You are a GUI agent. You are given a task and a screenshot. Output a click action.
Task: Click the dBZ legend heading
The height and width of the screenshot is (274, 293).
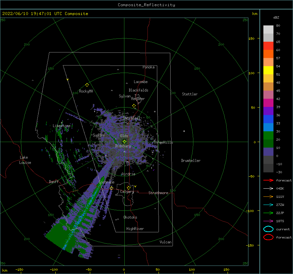click(x=276, y=18)
